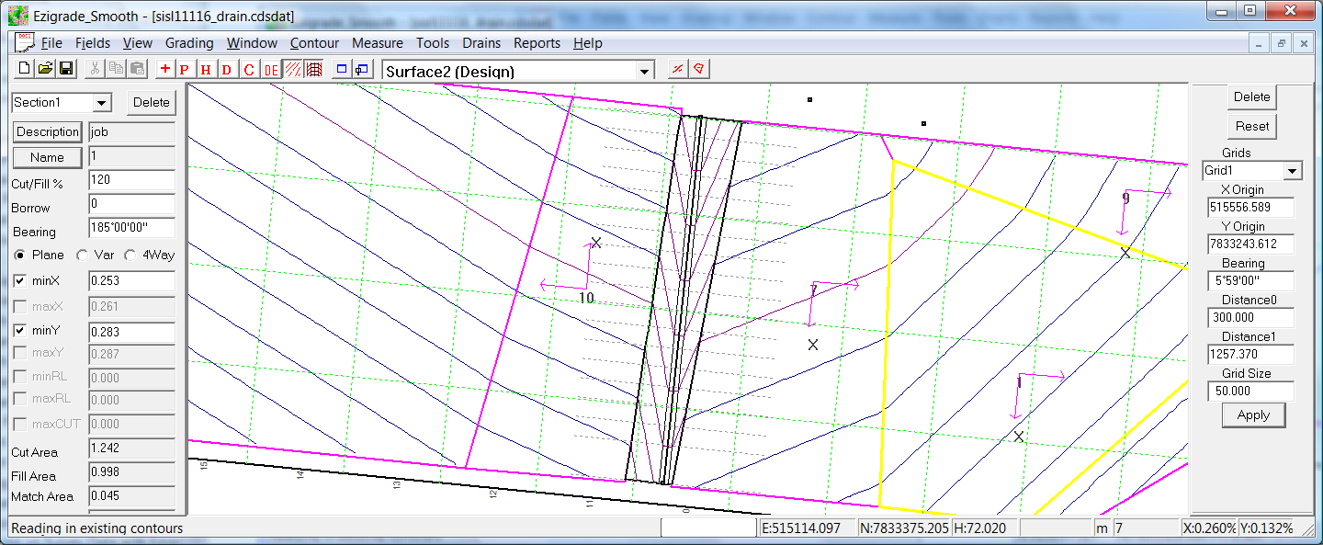Viewport: 1323px width, 545px height.
Task: Open the Surface2 (Design) dropdown
Action: [645, 72]
